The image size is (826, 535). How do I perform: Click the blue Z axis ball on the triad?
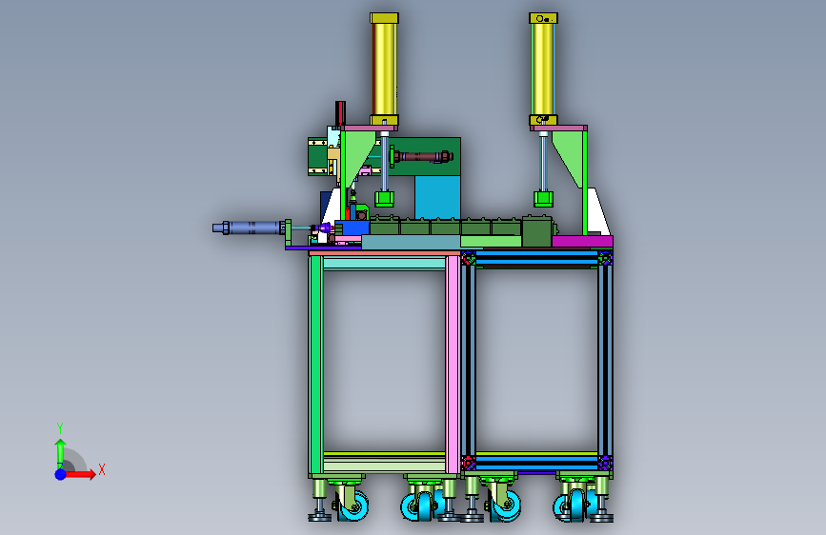(x=61, y=474)
